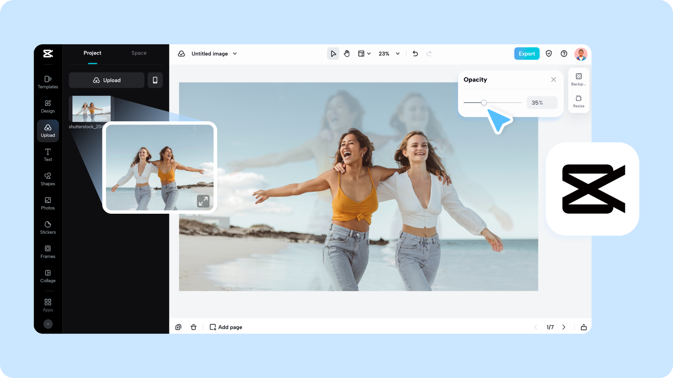The width and height of the screenshot is (673, 378).
Task: Switch to the Project tab
Action: 93,53
